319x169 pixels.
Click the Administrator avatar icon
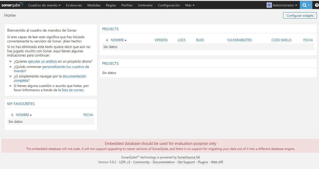tap(269, 5)
